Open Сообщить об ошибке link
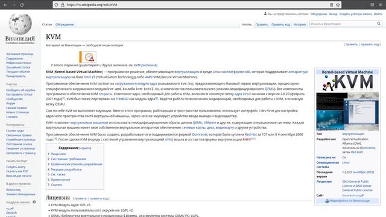 [x=21, y=90]
